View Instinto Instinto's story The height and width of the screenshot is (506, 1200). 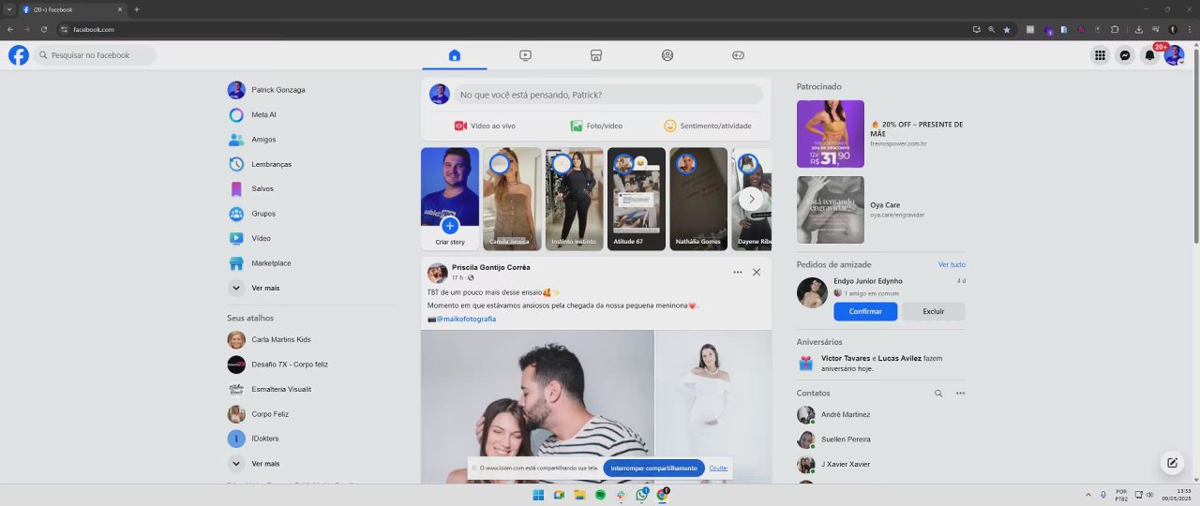(574, 199)
